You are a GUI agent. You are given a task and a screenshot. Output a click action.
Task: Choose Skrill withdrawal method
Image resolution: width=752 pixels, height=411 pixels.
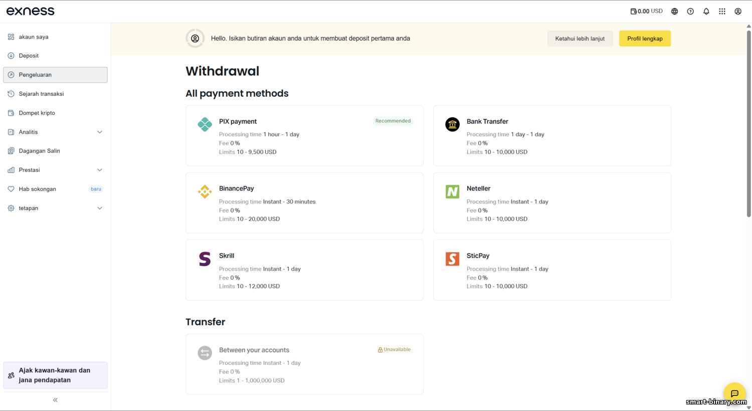[304, 270]
